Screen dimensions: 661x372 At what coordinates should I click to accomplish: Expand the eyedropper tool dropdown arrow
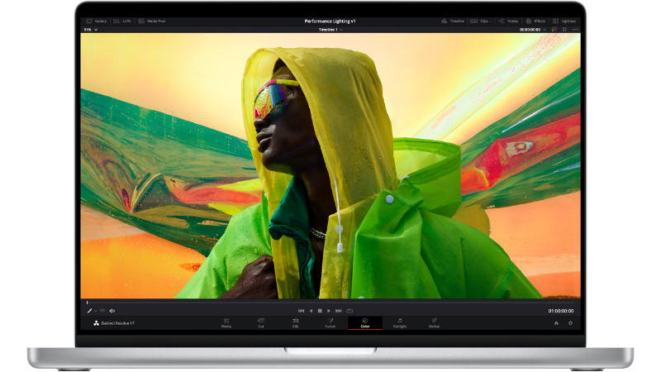(x=95, y=311)
